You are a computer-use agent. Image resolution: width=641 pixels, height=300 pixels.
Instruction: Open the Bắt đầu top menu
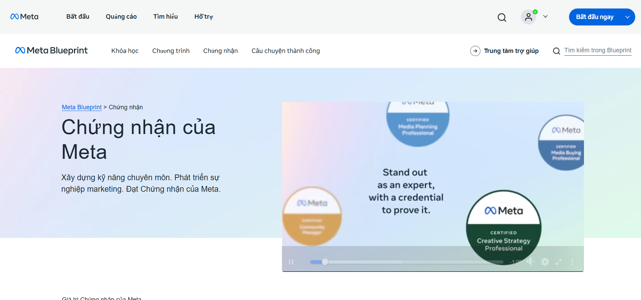click(78, 17)
